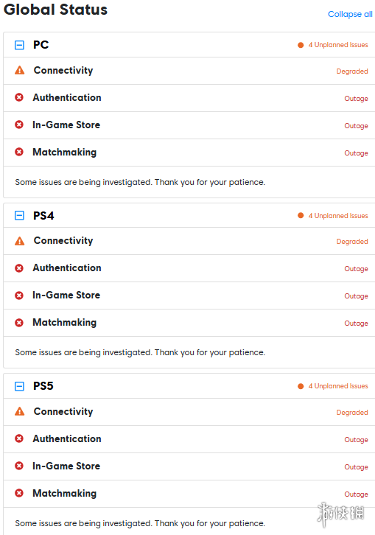Select the PS4 Matchmaking row
Image resolution: width=375 pixels, height=535 pixels.
coord(189,323)
